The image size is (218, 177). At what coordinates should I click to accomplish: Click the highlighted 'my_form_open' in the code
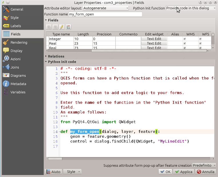(85, 132)
